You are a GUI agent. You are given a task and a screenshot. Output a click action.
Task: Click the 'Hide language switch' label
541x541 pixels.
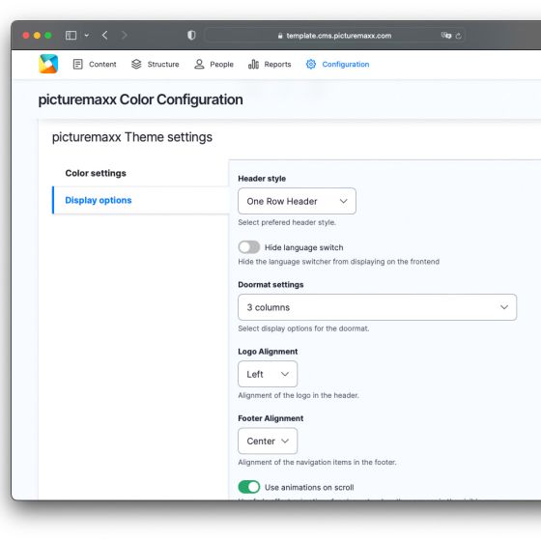pyautogui.click(x=303, y=247)
